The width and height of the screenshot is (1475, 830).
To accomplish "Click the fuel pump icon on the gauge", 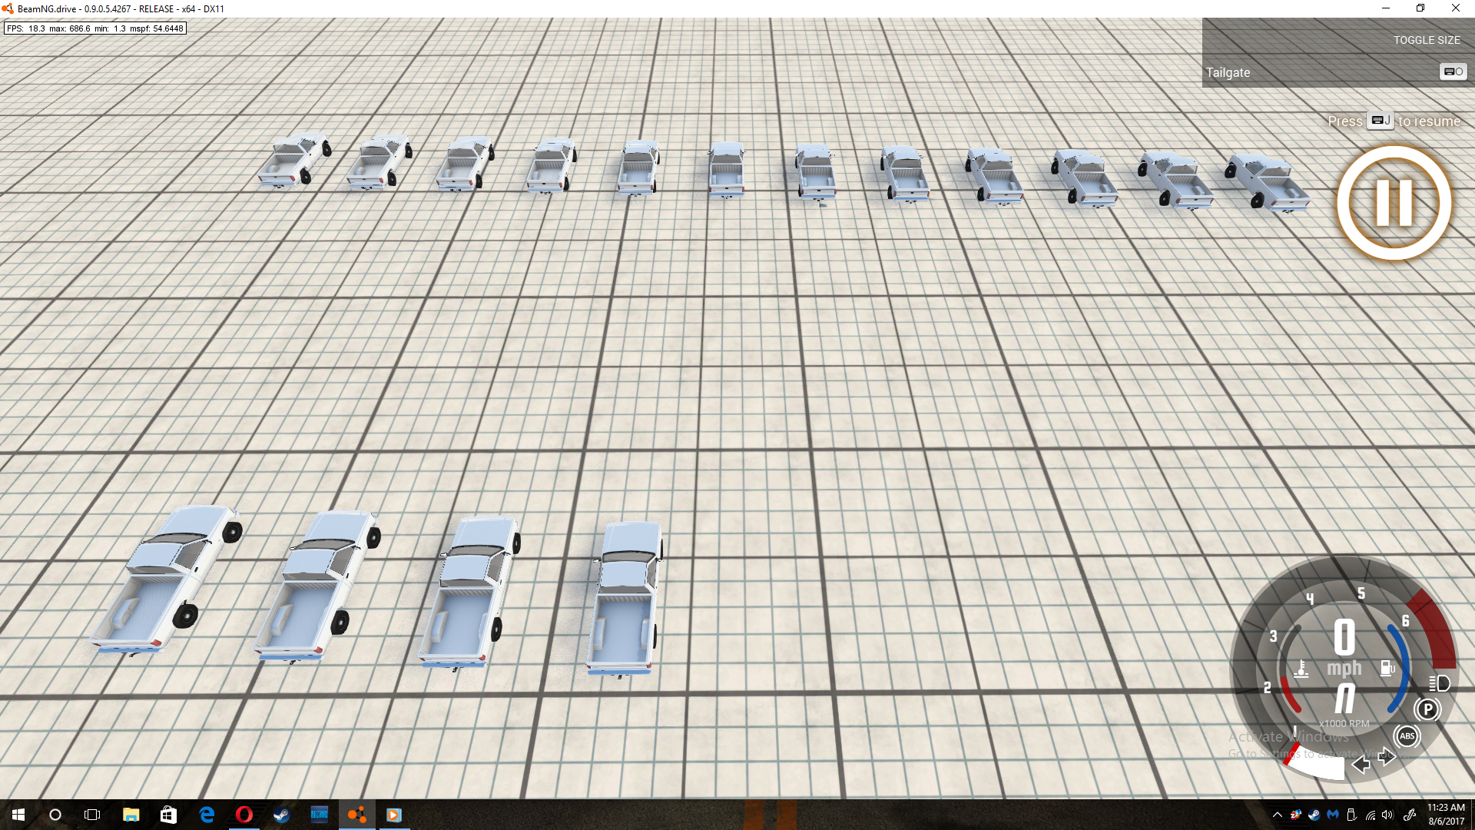I will point(1387,668).
